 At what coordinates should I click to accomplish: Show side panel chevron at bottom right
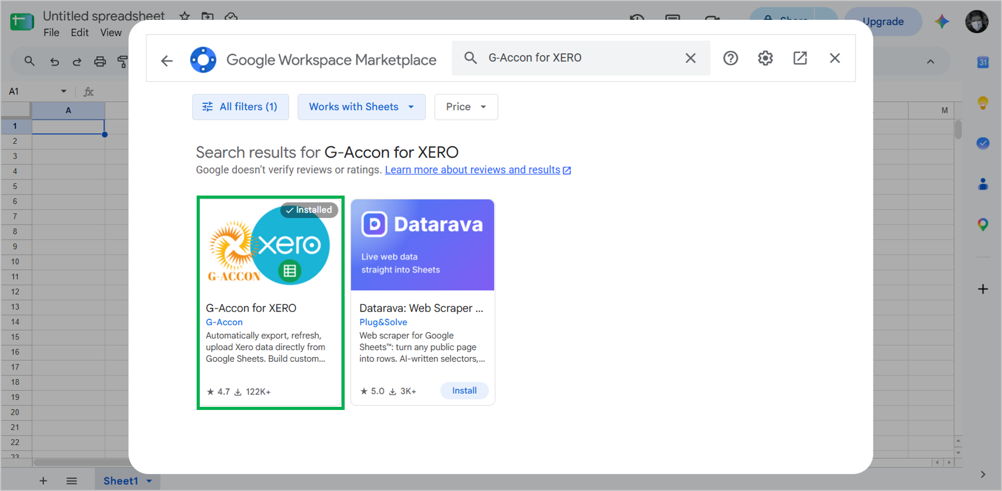(983, 474)
